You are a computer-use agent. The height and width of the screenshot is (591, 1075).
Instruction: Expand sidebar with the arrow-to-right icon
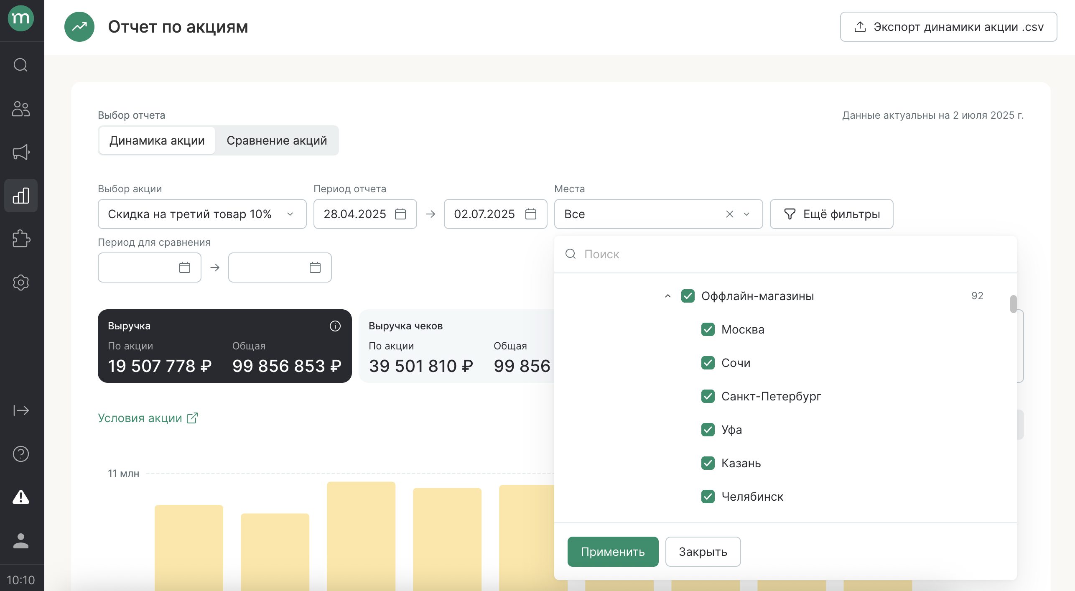tap(21, 410)
